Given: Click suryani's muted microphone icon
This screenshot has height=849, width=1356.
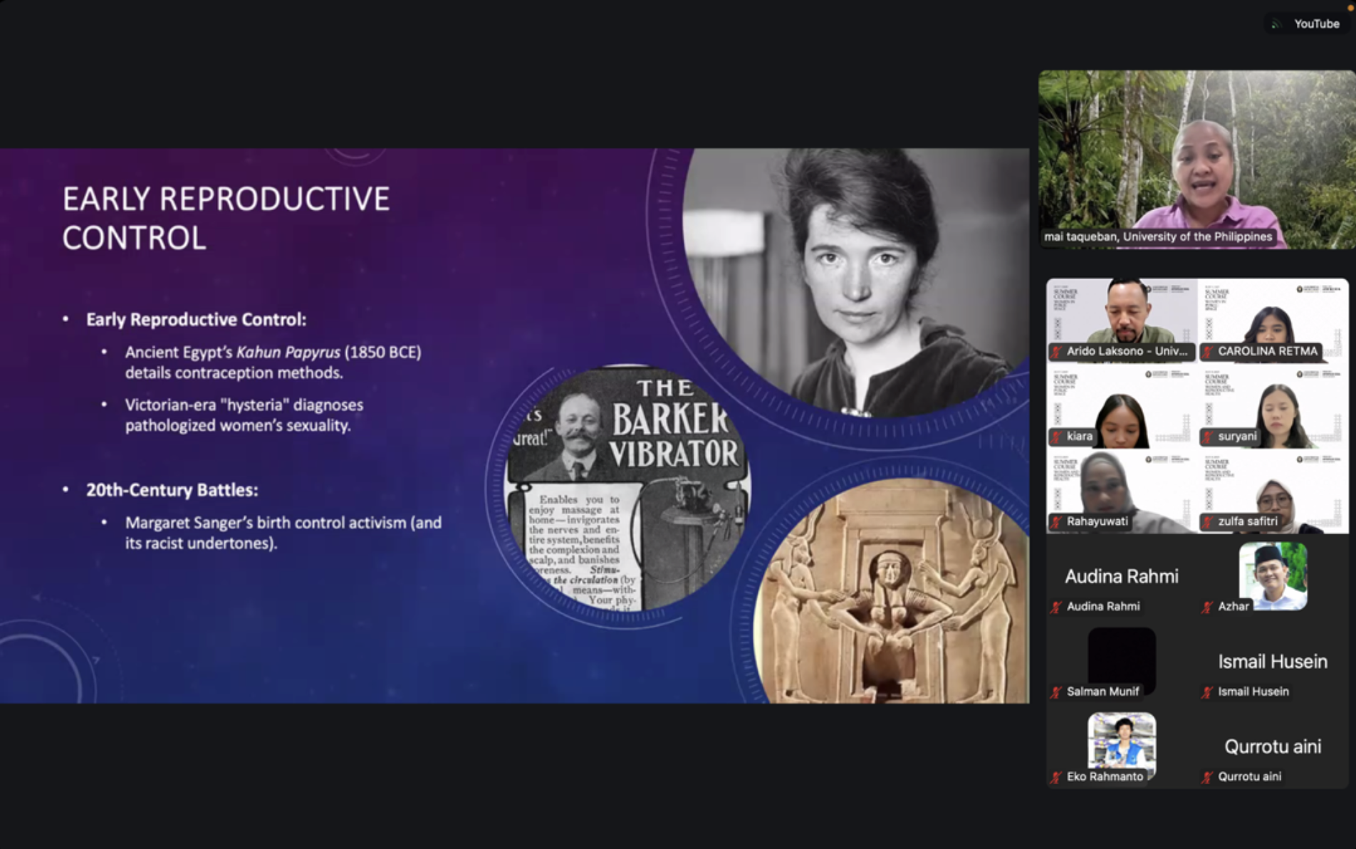Looking at the screenshot, I should pyautogui.click(x=1208, y=437).
